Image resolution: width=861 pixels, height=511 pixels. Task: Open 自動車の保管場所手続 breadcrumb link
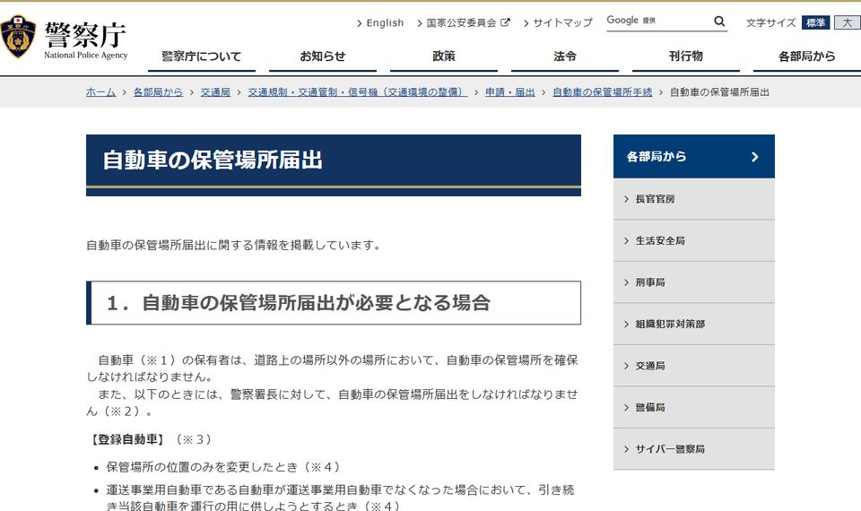coord(603,92)
